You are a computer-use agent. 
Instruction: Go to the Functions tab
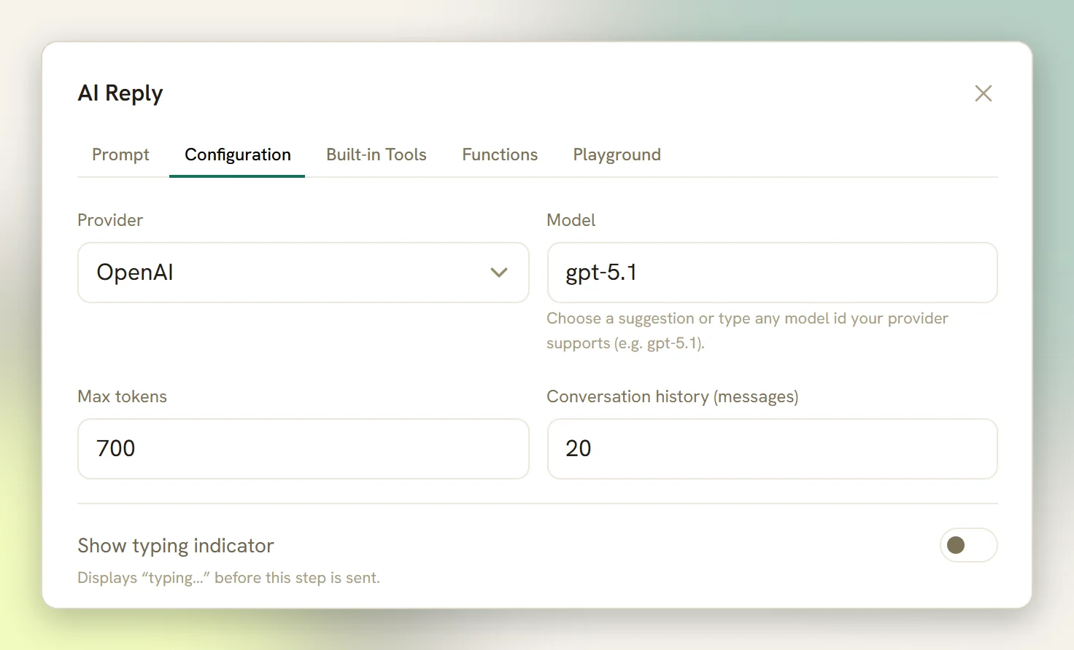pos(500,154)
